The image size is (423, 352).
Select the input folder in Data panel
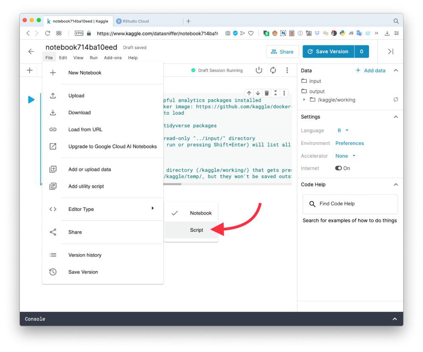[311, 81]
